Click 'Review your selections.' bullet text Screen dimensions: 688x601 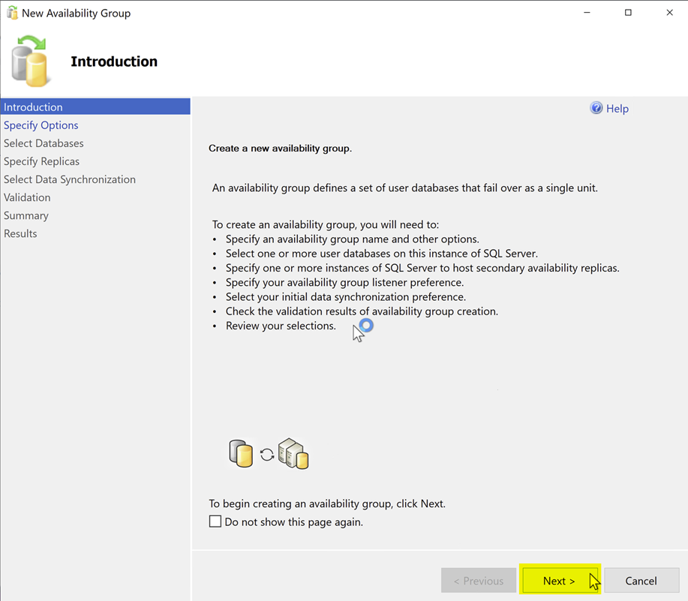click(281, 326)
